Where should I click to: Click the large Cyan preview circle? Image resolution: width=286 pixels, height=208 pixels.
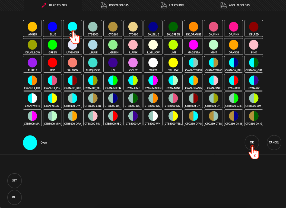tap(30, 143)
